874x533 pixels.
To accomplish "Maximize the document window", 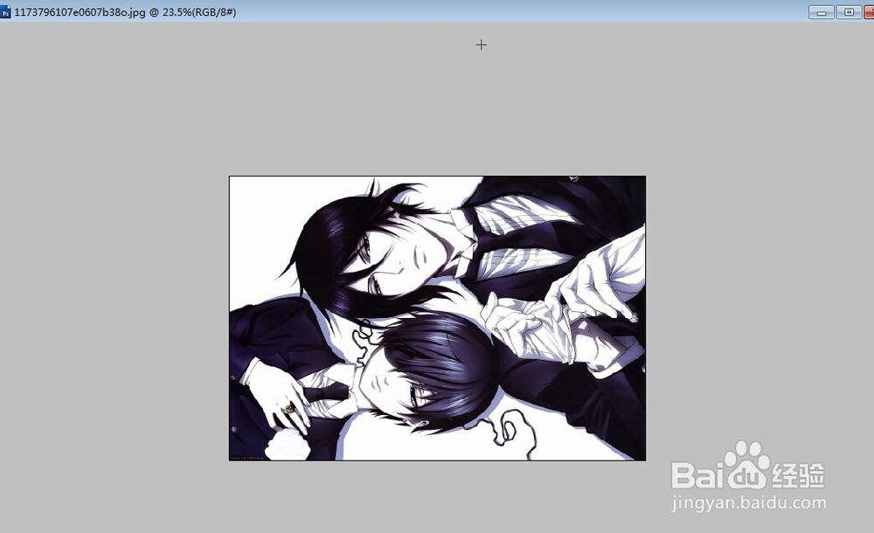I will click(849, 12).
